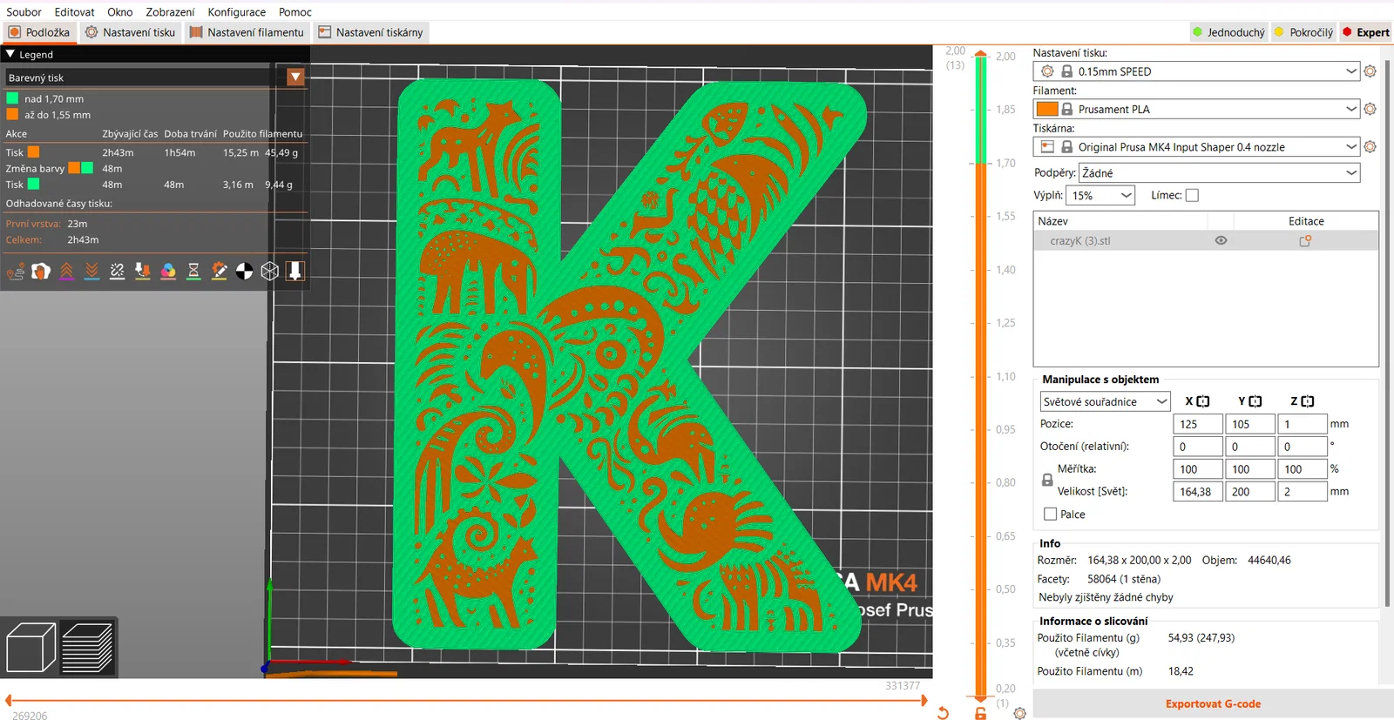Toggle color changes icon in legend
The image size is (1394, 720).
coord(168,272)
